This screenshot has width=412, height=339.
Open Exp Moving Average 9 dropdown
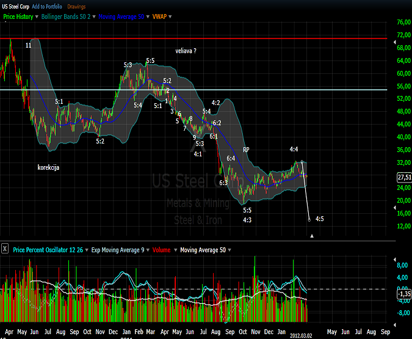pos(149,249)
